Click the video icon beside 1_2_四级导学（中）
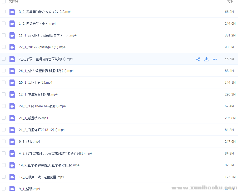This screenshot has height=191, width=238. [12, 24]
